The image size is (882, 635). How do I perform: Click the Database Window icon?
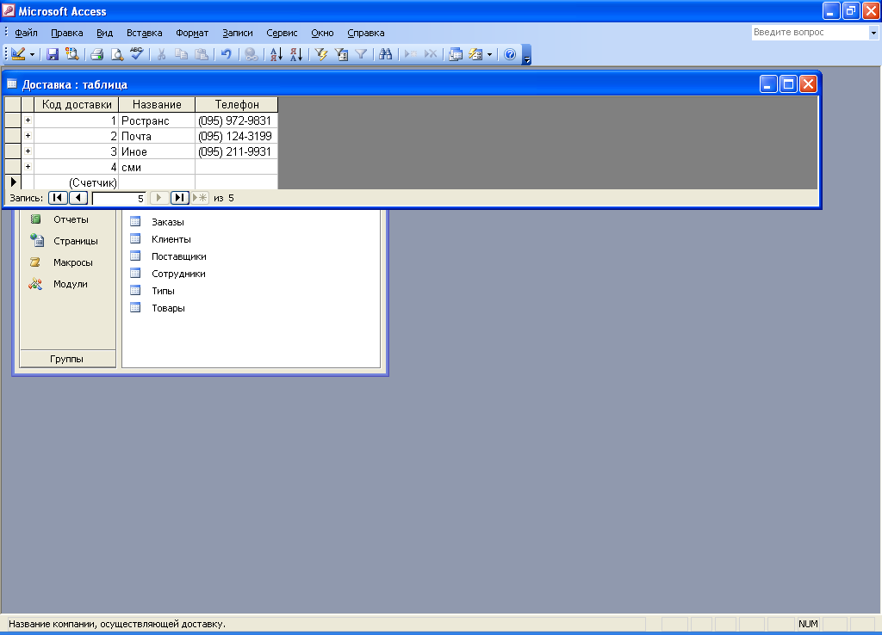point(456,54)
